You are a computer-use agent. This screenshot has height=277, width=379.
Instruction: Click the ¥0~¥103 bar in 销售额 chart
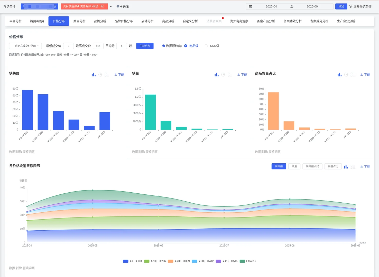pyautogui.click(x=27, y=110)
